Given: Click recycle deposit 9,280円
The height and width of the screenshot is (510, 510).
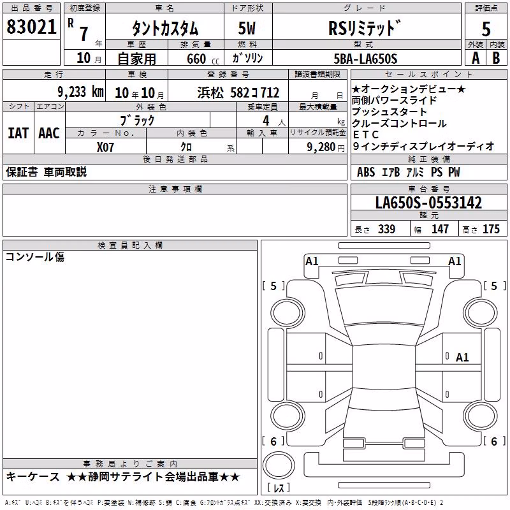Looking at the screenshot, I should click(326, 147).
